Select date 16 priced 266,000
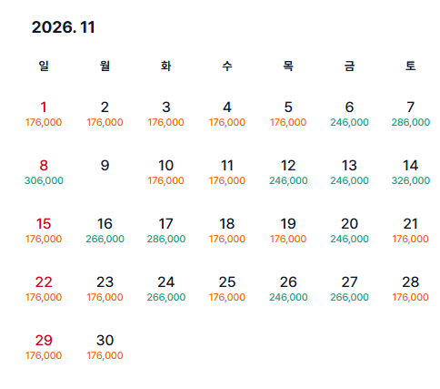The image size is (440, 389). coord(105,230)
